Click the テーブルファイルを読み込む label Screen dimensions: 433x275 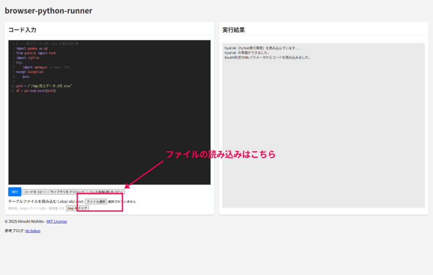tap(46, 201)
